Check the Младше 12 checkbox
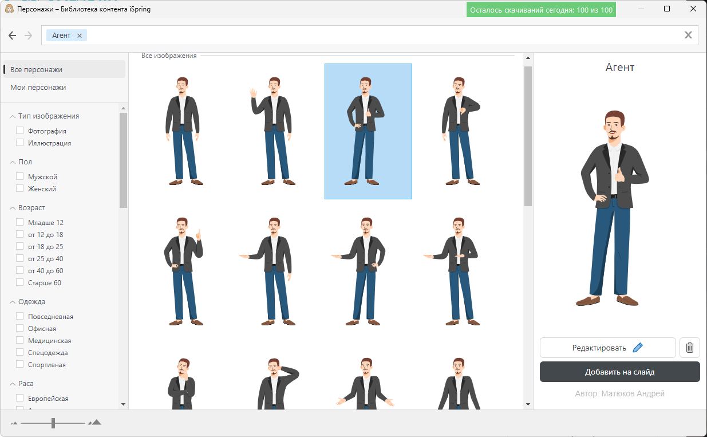Screen dimensions: 707x437 pyautogui.click(x=20, y=222)
